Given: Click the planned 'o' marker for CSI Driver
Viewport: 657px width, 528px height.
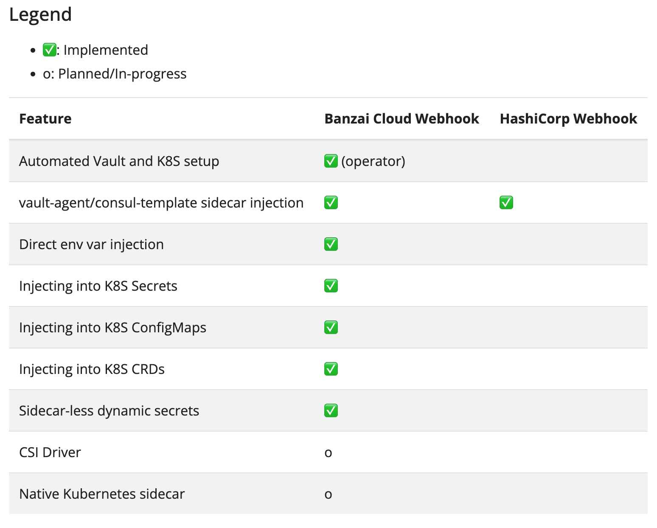Looking at the screenshot, I should 328,453.
